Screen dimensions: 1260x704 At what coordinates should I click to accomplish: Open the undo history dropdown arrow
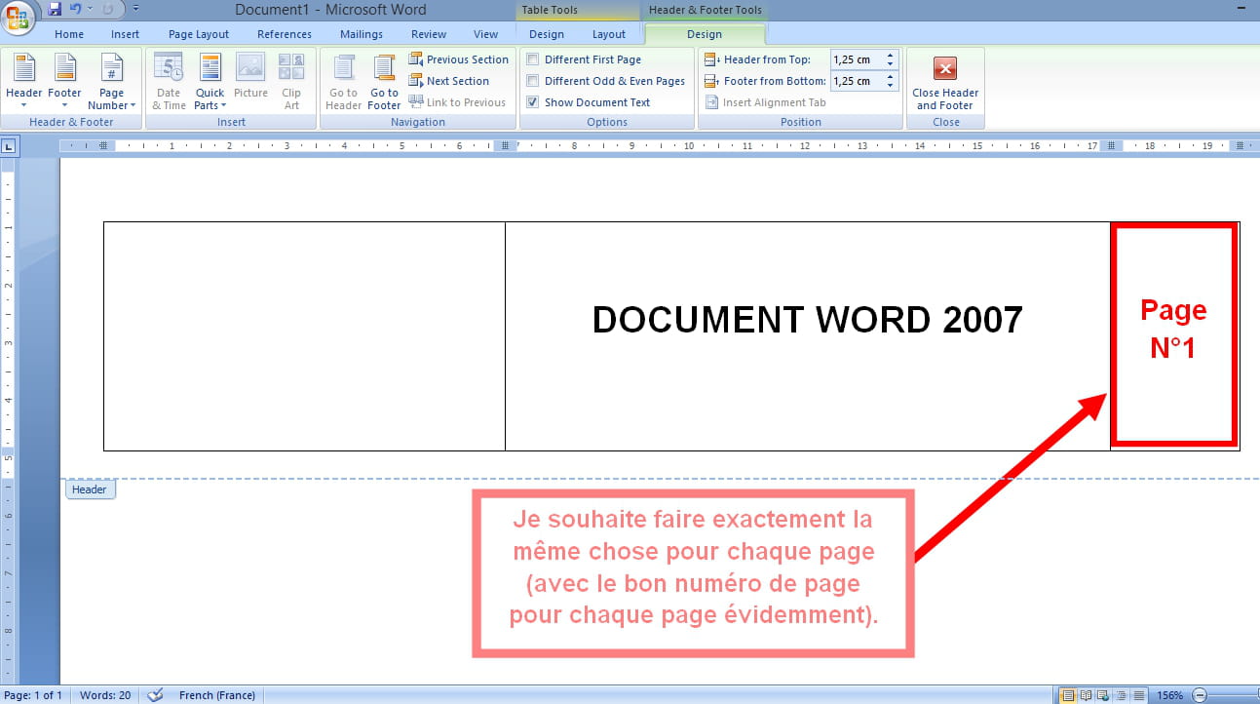(x=89, y=10)
